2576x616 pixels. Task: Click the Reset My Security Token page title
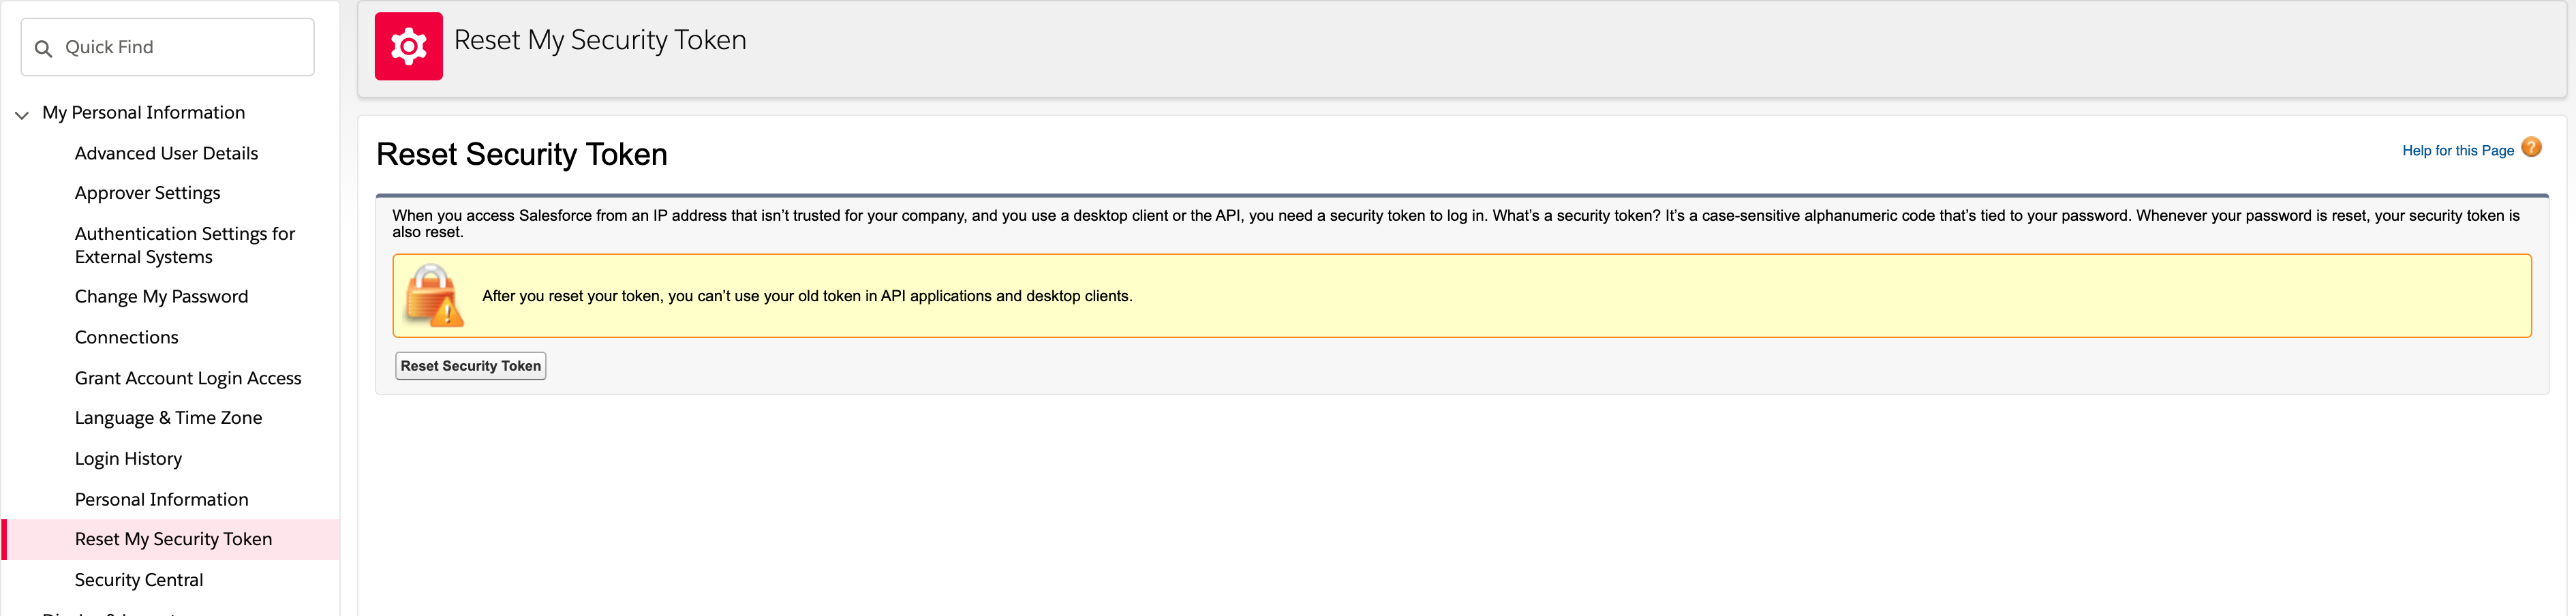pos(600,40)
